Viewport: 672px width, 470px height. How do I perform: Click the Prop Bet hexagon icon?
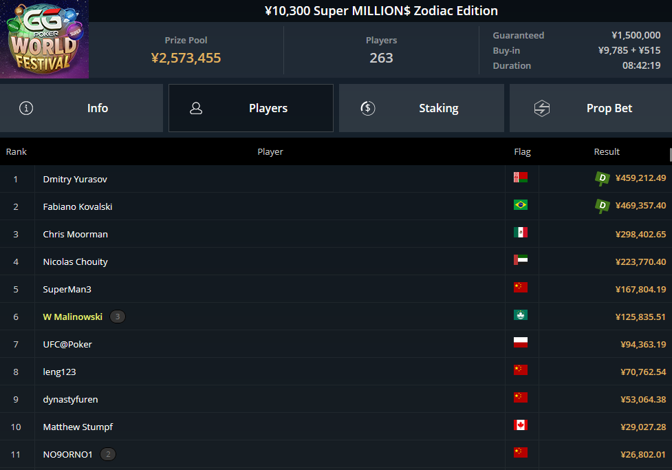click(x=542, y=108)
